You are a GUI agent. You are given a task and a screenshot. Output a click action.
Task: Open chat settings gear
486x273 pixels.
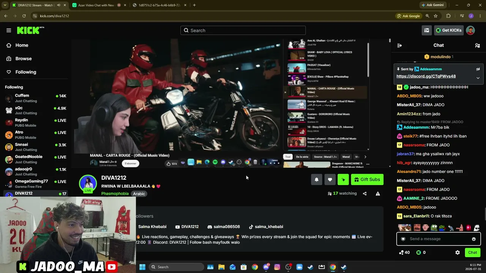[458, 253]
